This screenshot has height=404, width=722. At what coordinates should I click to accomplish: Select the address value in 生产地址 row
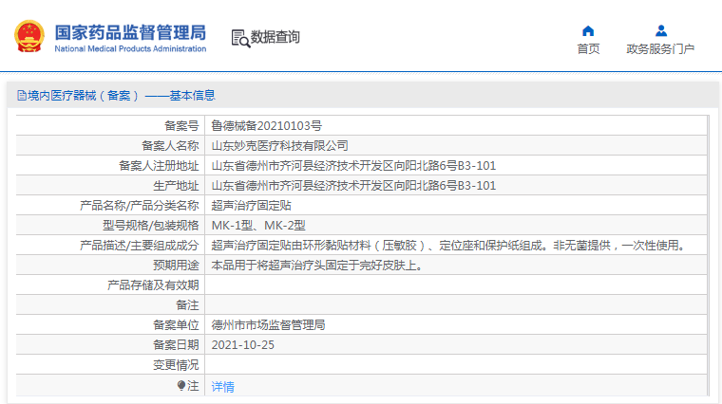coord(353,186)
